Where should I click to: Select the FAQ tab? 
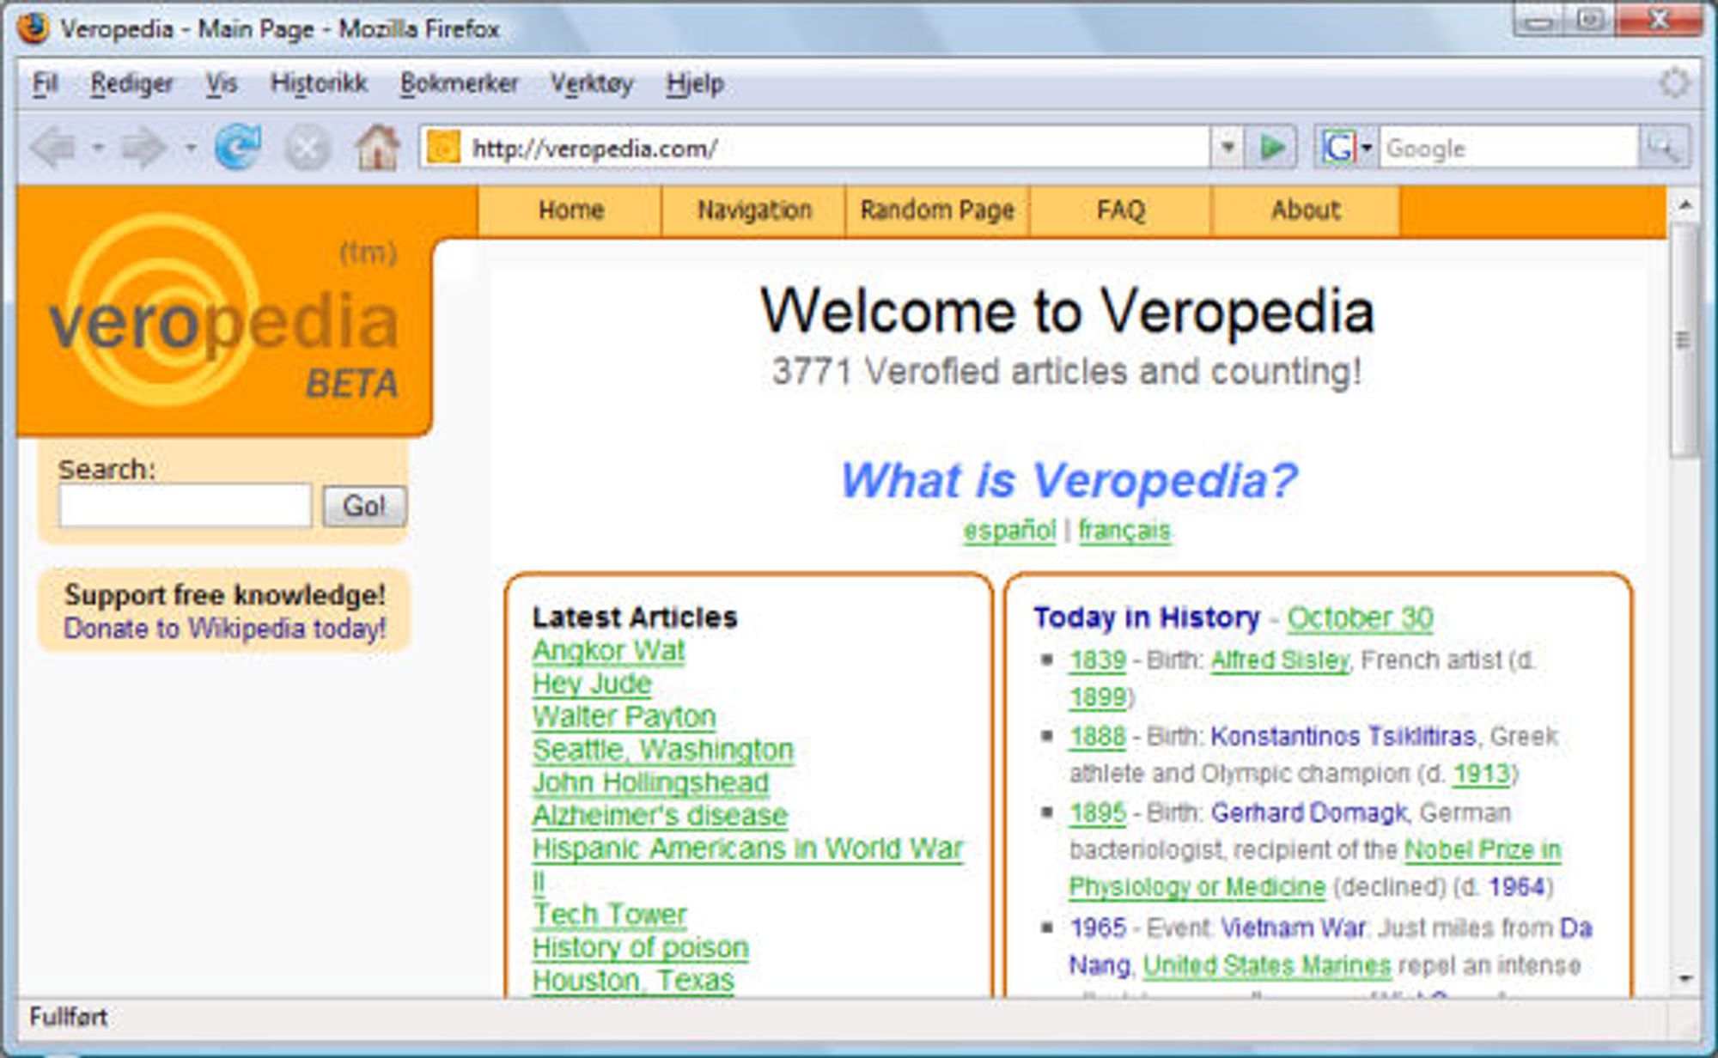click(x=1120, y=210)
